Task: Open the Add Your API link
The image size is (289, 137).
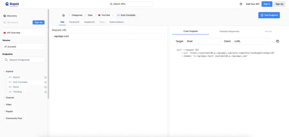Action: [252, 4]
